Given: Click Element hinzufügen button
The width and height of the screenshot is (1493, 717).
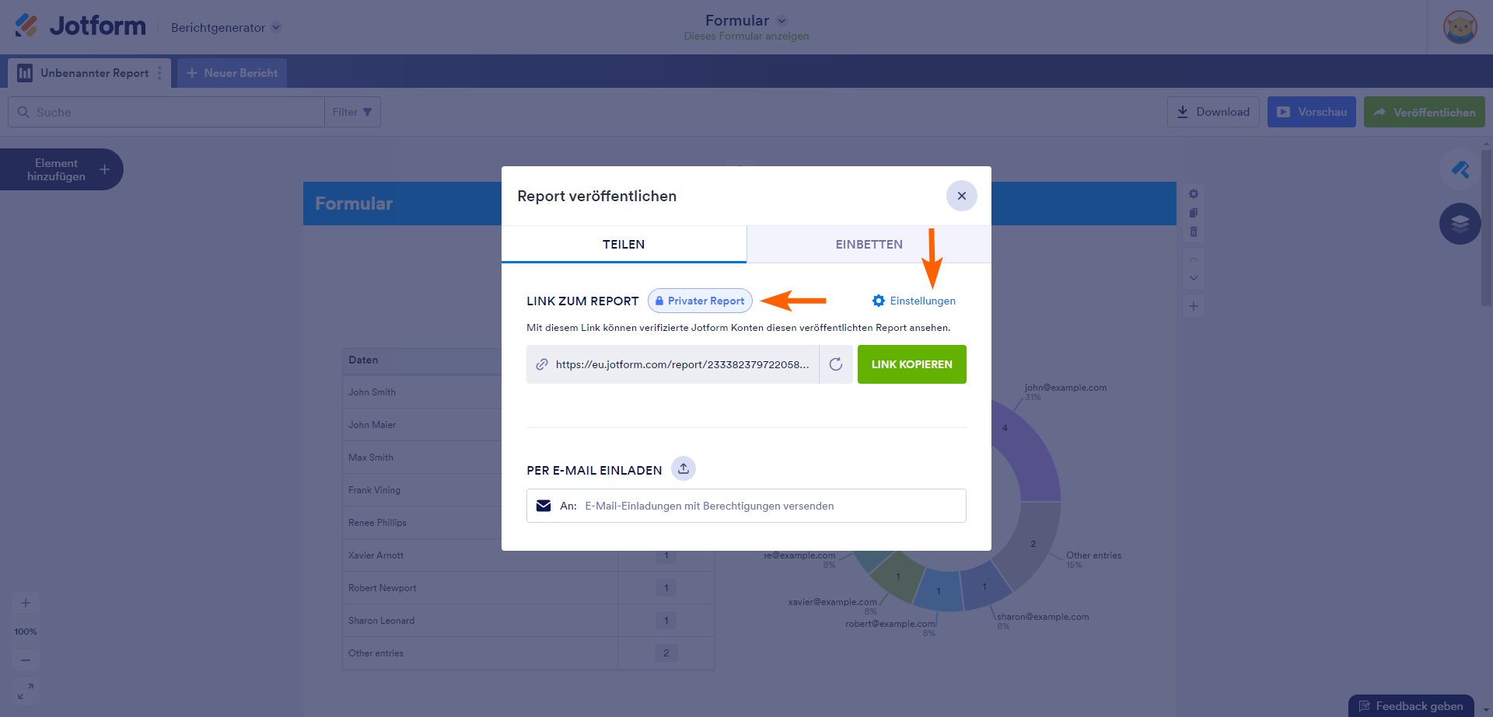Looking at the screenshot, I should [61, 169].
